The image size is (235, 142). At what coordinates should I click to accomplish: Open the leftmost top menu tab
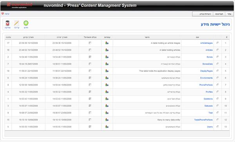click(203, 14)
